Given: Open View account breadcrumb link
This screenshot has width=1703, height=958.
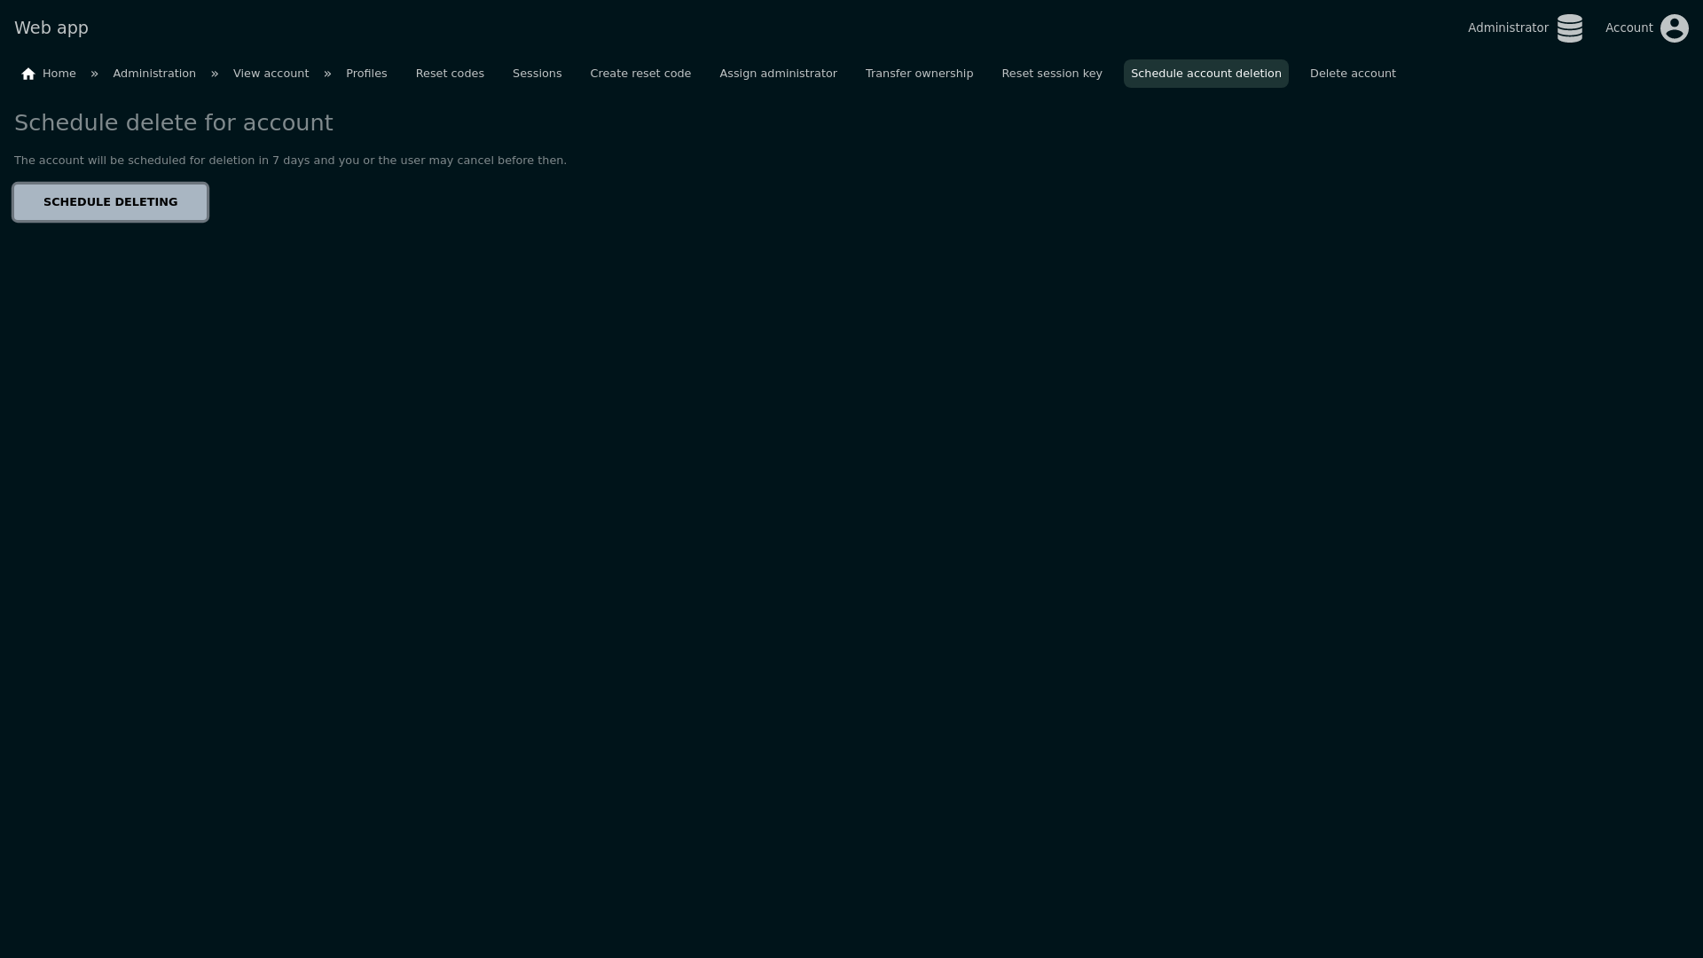Looking at the screenshot, I should tap(271, 74).
